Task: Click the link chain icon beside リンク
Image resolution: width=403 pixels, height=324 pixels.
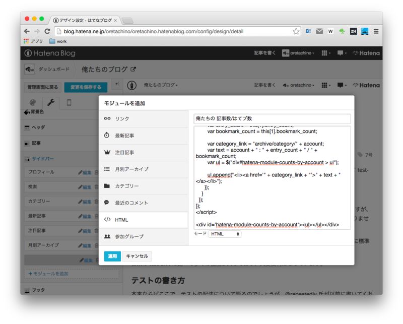Action: [x=107, y=118]
